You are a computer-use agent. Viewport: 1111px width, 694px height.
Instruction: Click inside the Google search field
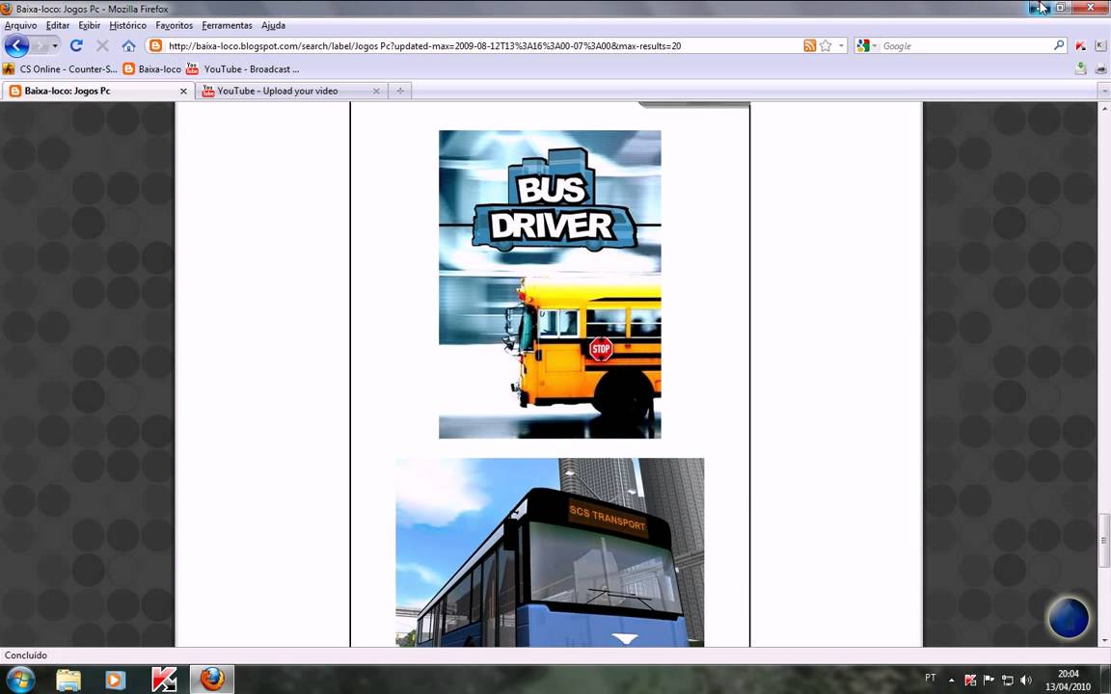click(x=964, y=45)
